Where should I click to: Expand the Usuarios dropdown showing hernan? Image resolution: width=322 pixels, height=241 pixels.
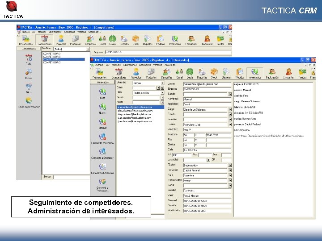[x=162, y=83]
